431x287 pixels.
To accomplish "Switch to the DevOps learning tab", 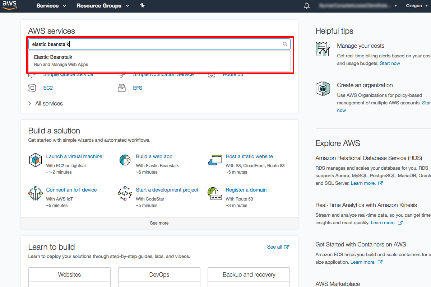I will point(159,274).
